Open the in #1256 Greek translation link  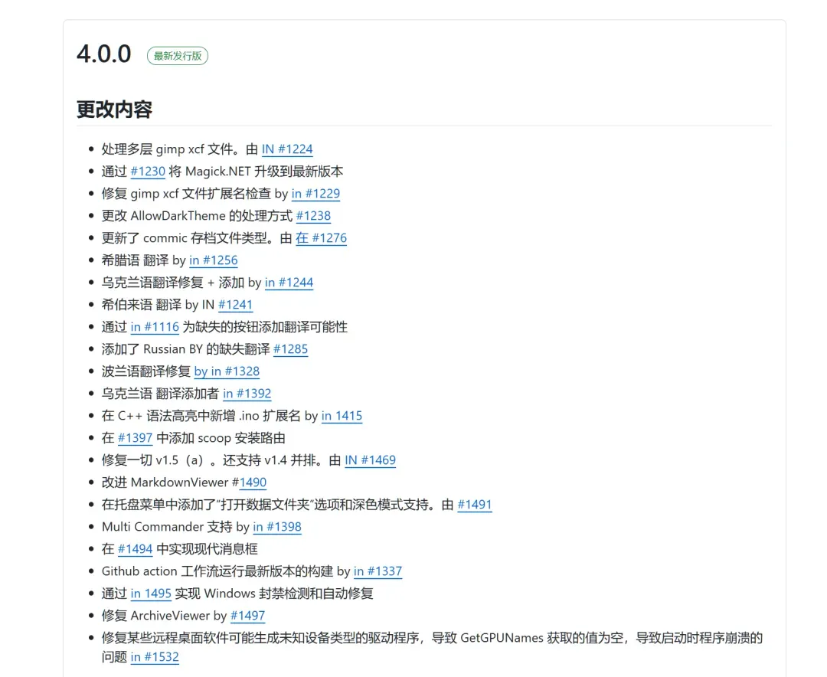[213, 260]
